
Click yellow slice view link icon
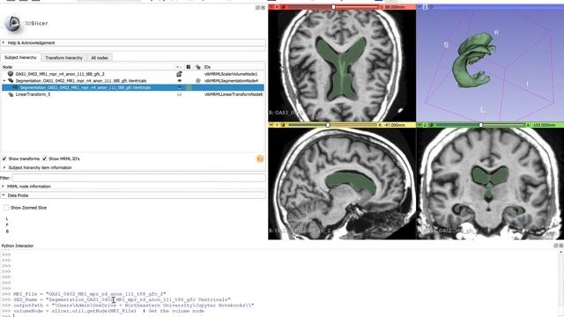[x=283, y=125]
